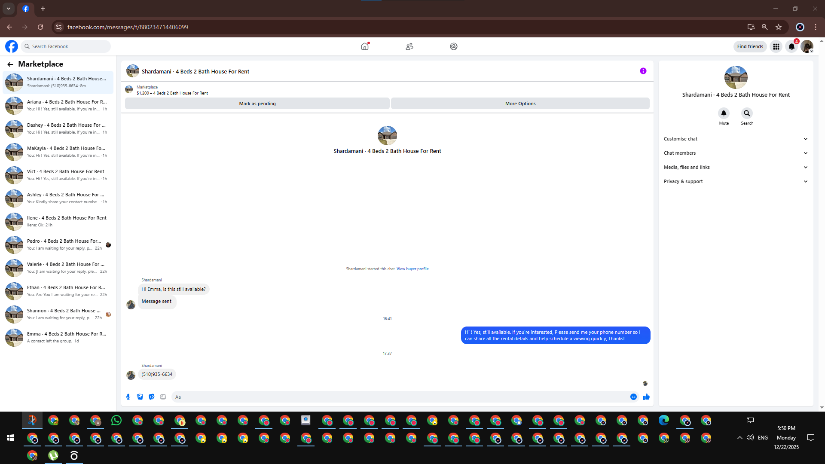This screenshot has height=464, width=825.
Task: Open the emoji picker in the message box
Action: (633, 397)
